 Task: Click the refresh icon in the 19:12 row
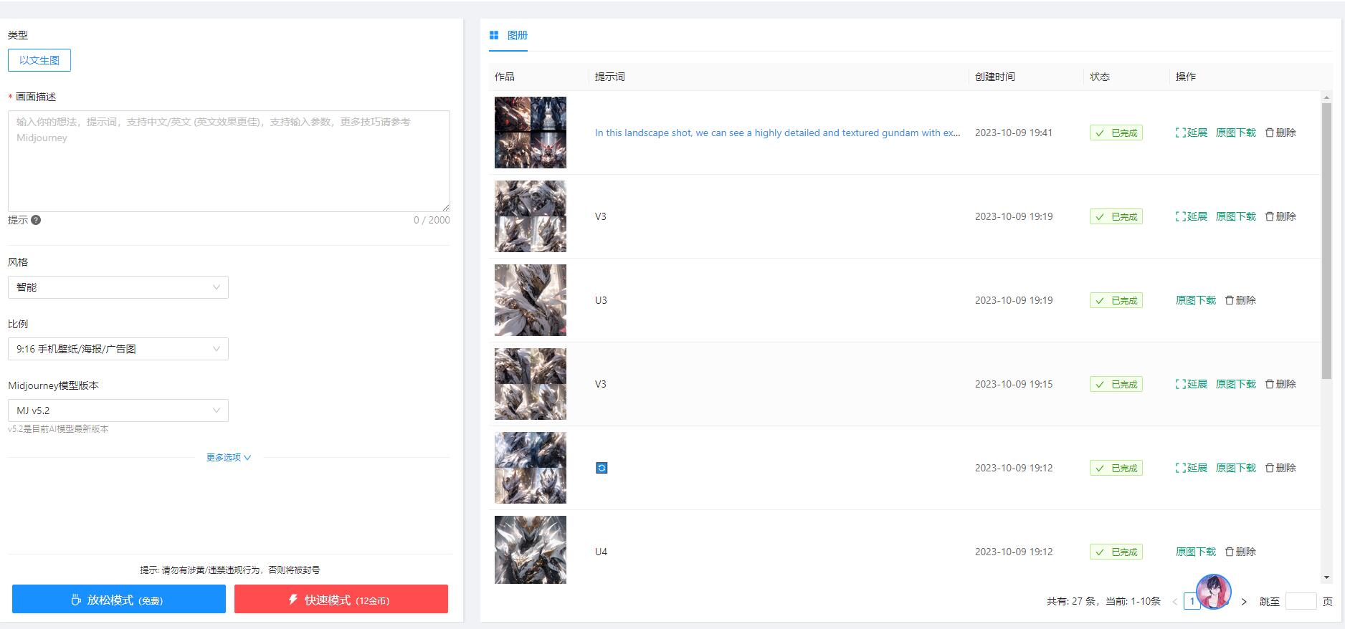tap(602, 468)
